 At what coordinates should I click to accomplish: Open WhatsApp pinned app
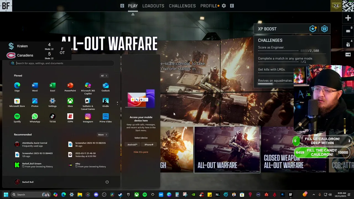35,118
